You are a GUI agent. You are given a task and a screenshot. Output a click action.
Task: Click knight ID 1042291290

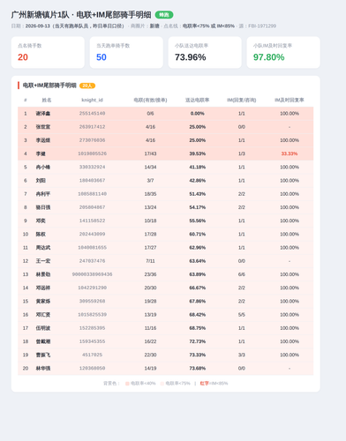[x=92, y=288]
